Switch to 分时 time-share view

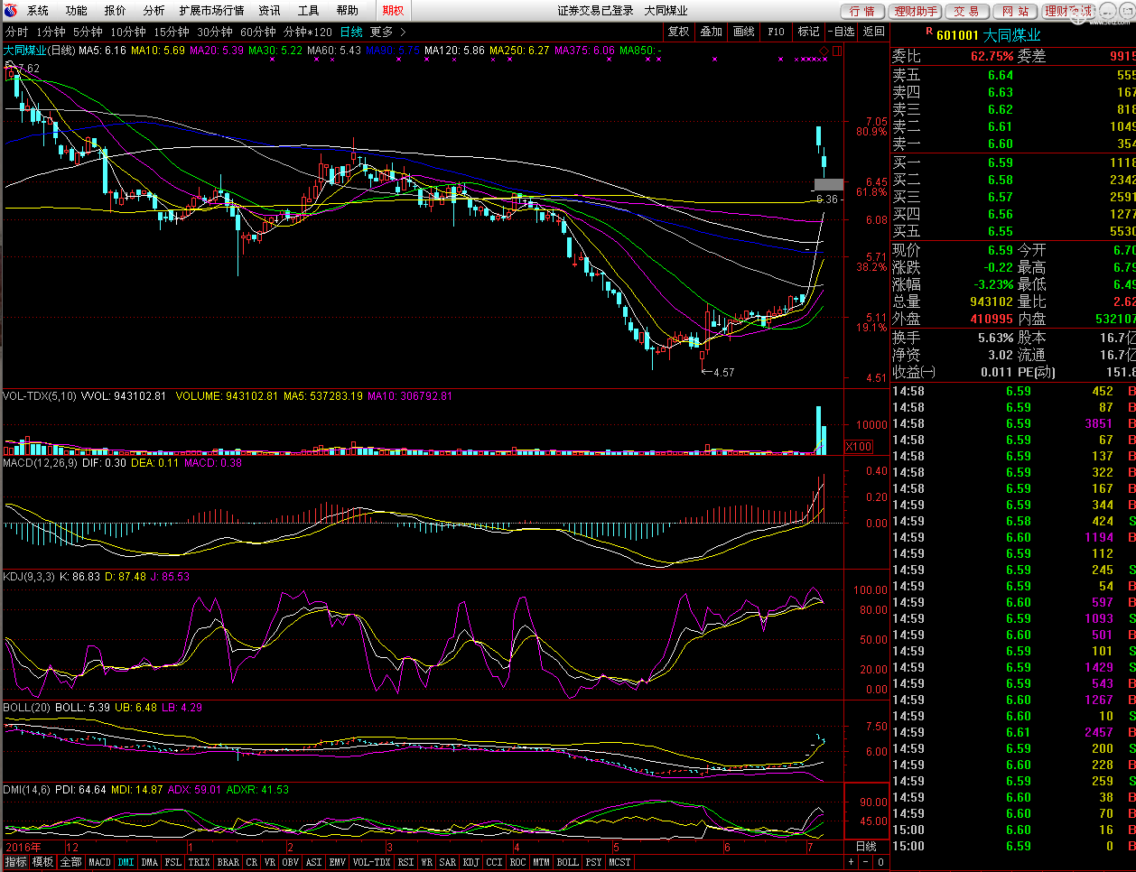tap(17, 32)
